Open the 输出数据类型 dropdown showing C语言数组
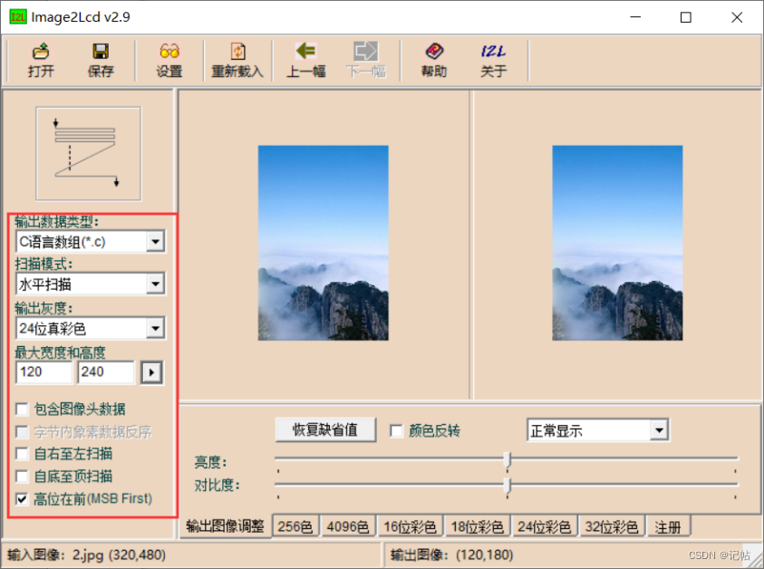The height and width of the screenshot is (569, 764). click(156, 241)
